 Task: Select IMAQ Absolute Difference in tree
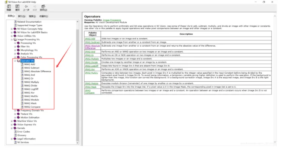click(x=37, y=71)
